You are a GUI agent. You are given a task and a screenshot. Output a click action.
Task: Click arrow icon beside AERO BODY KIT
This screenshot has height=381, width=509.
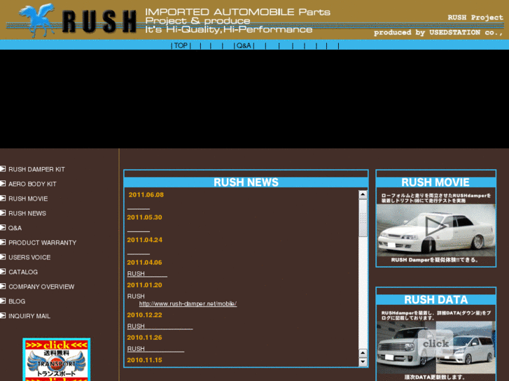[x=3, y=184]
